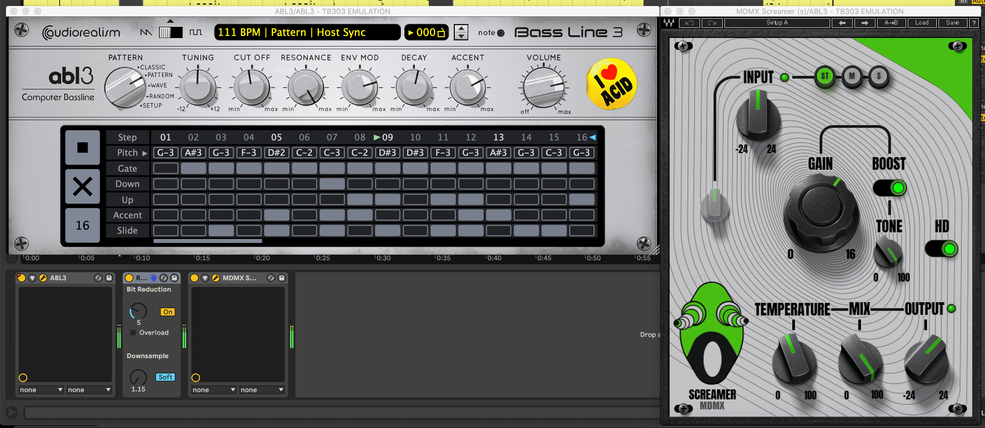Click the I love ACID badge
The height and width of the screenshot is (428, 985).
[612, 84]
